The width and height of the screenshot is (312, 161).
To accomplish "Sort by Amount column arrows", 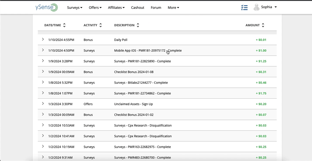I will click(263, 25).
